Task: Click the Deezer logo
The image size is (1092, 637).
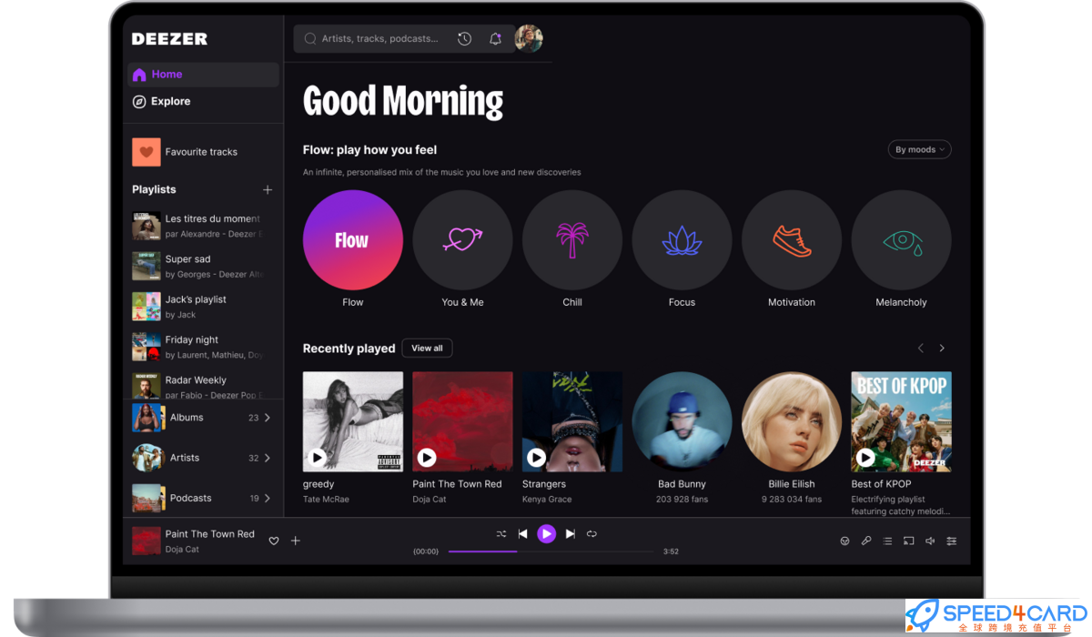Action: pos(170,39)
